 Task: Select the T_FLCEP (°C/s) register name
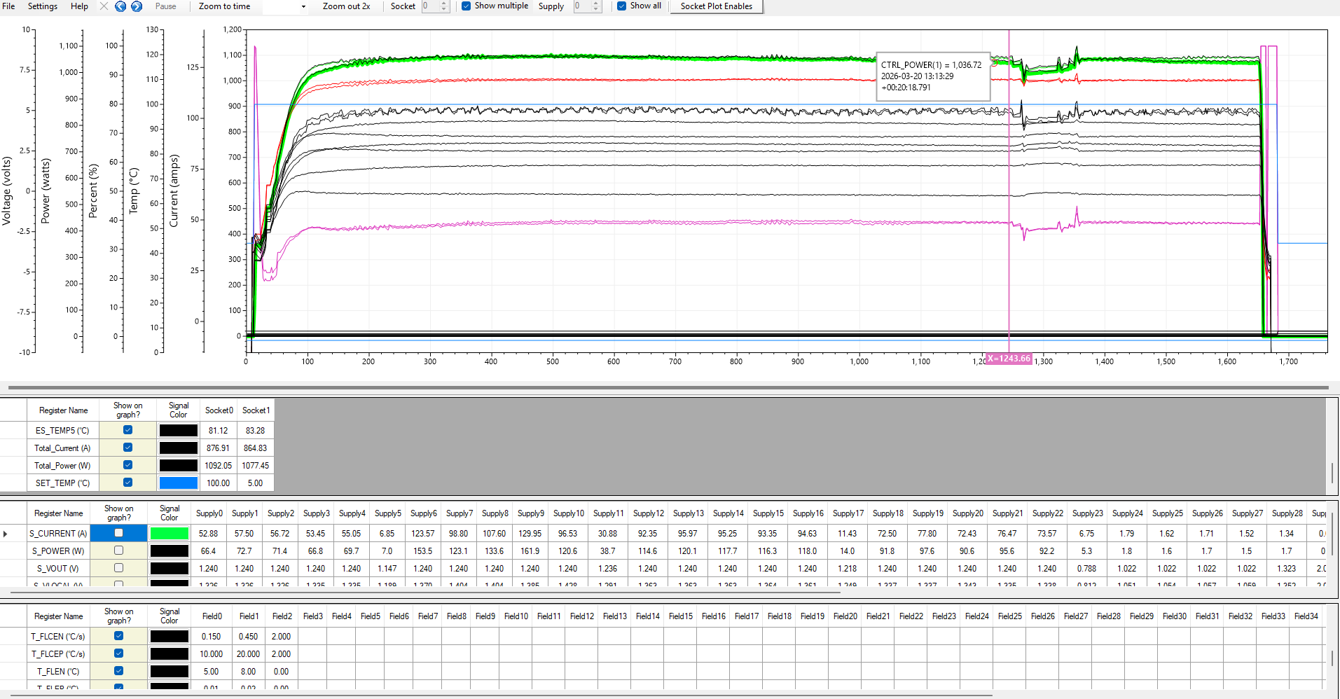tap(58, 654)
